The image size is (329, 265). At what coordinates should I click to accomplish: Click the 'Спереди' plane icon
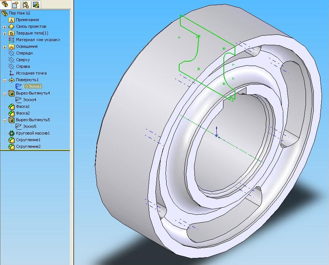[11, 53]
